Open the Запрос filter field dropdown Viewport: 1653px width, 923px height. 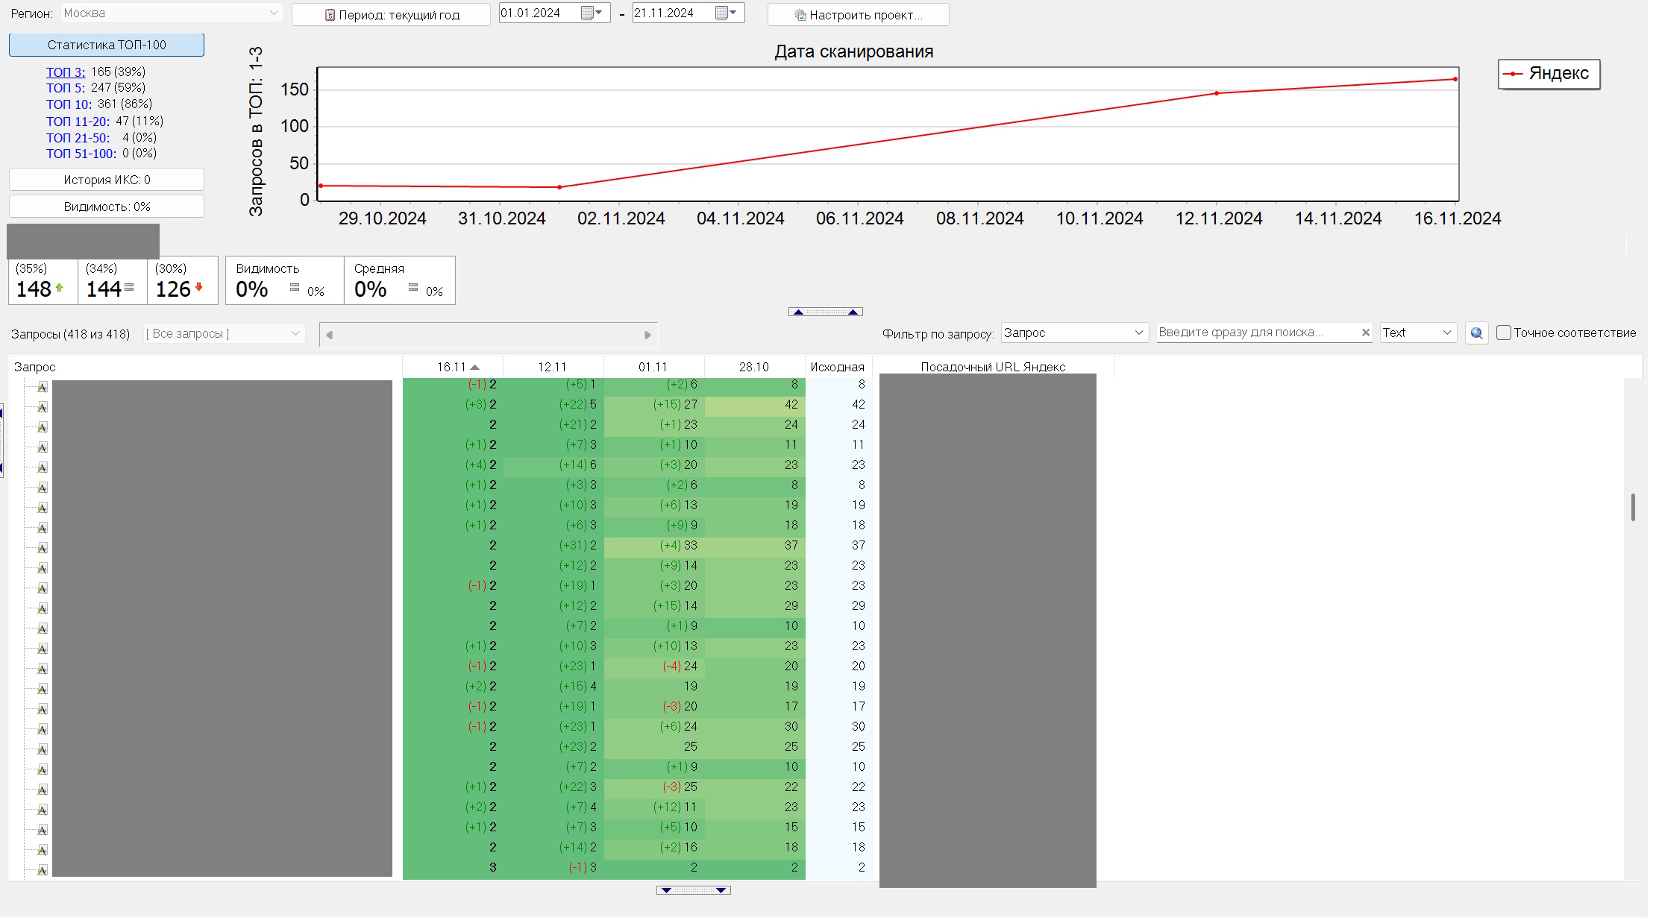pyautogui.click(x=1138, y=333)
